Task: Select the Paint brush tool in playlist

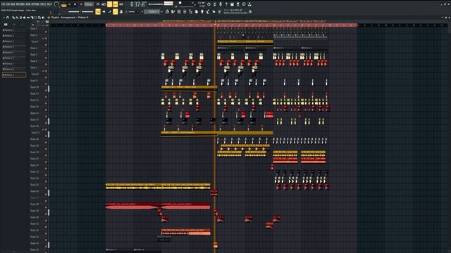Action: pos(17,18)
